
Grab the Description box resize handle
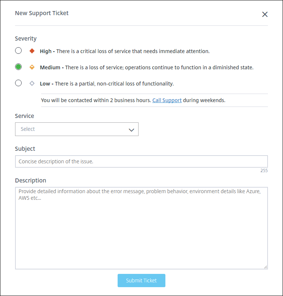point(265,267)
